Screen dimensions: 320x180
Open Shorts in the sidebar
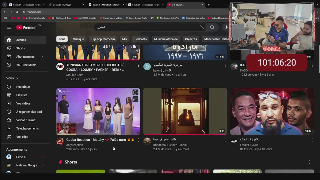click(x=25, y=48)
